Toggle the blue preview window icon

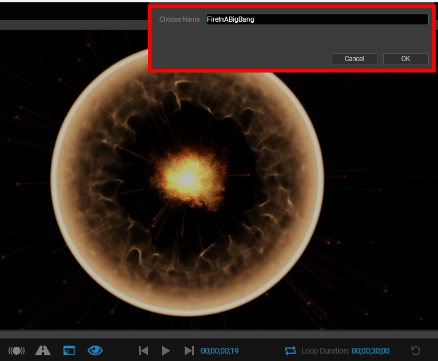(x=69, y=351)
